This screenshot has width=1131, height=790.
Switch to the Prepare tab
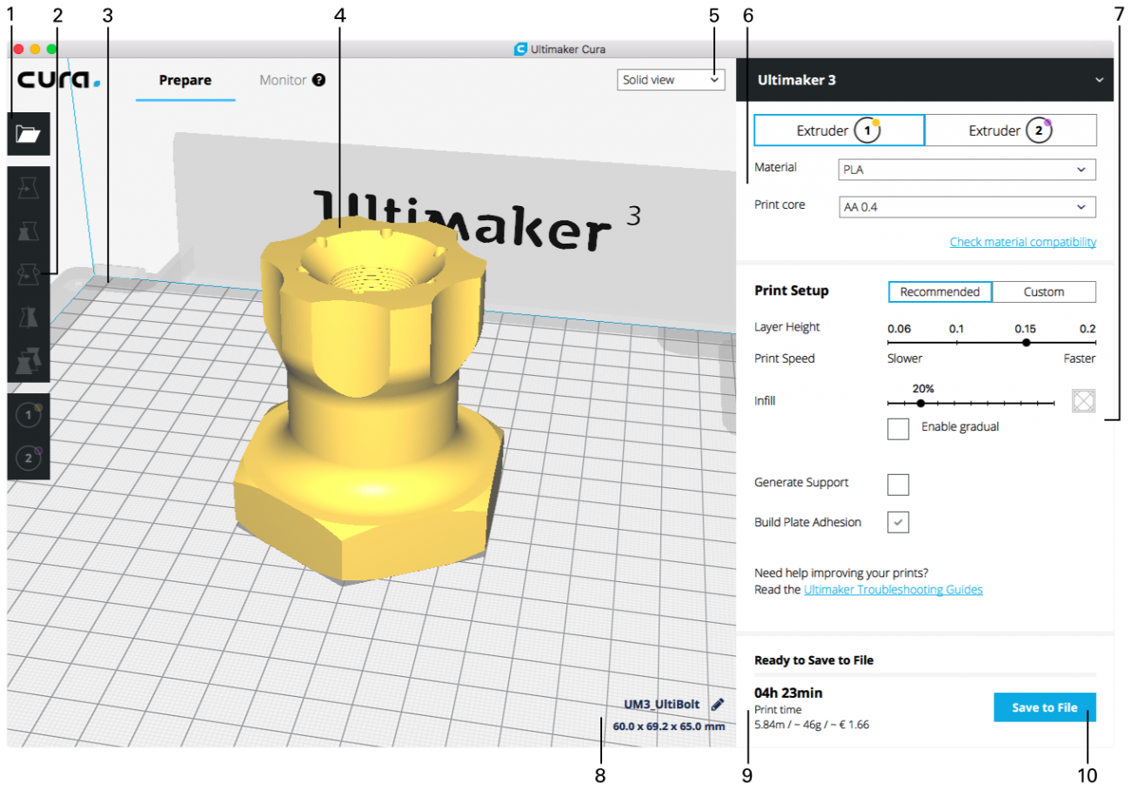[x=185, y=80]
